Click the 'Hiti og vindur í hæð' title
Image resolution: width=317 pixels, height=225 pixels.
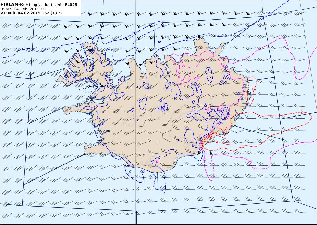pos(43,5)
